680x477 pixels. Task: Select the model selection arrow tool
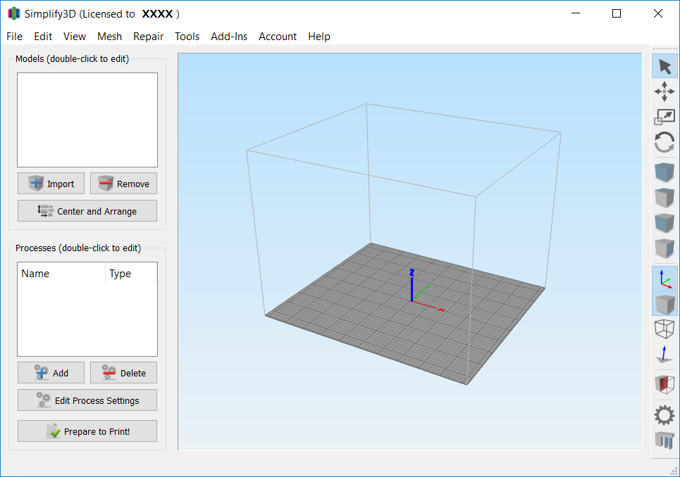click(664, 65)
